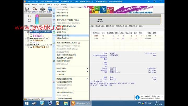Click the convert to GUID format menu icon
This screenshot has height=106, width=188.
point(54,43)
